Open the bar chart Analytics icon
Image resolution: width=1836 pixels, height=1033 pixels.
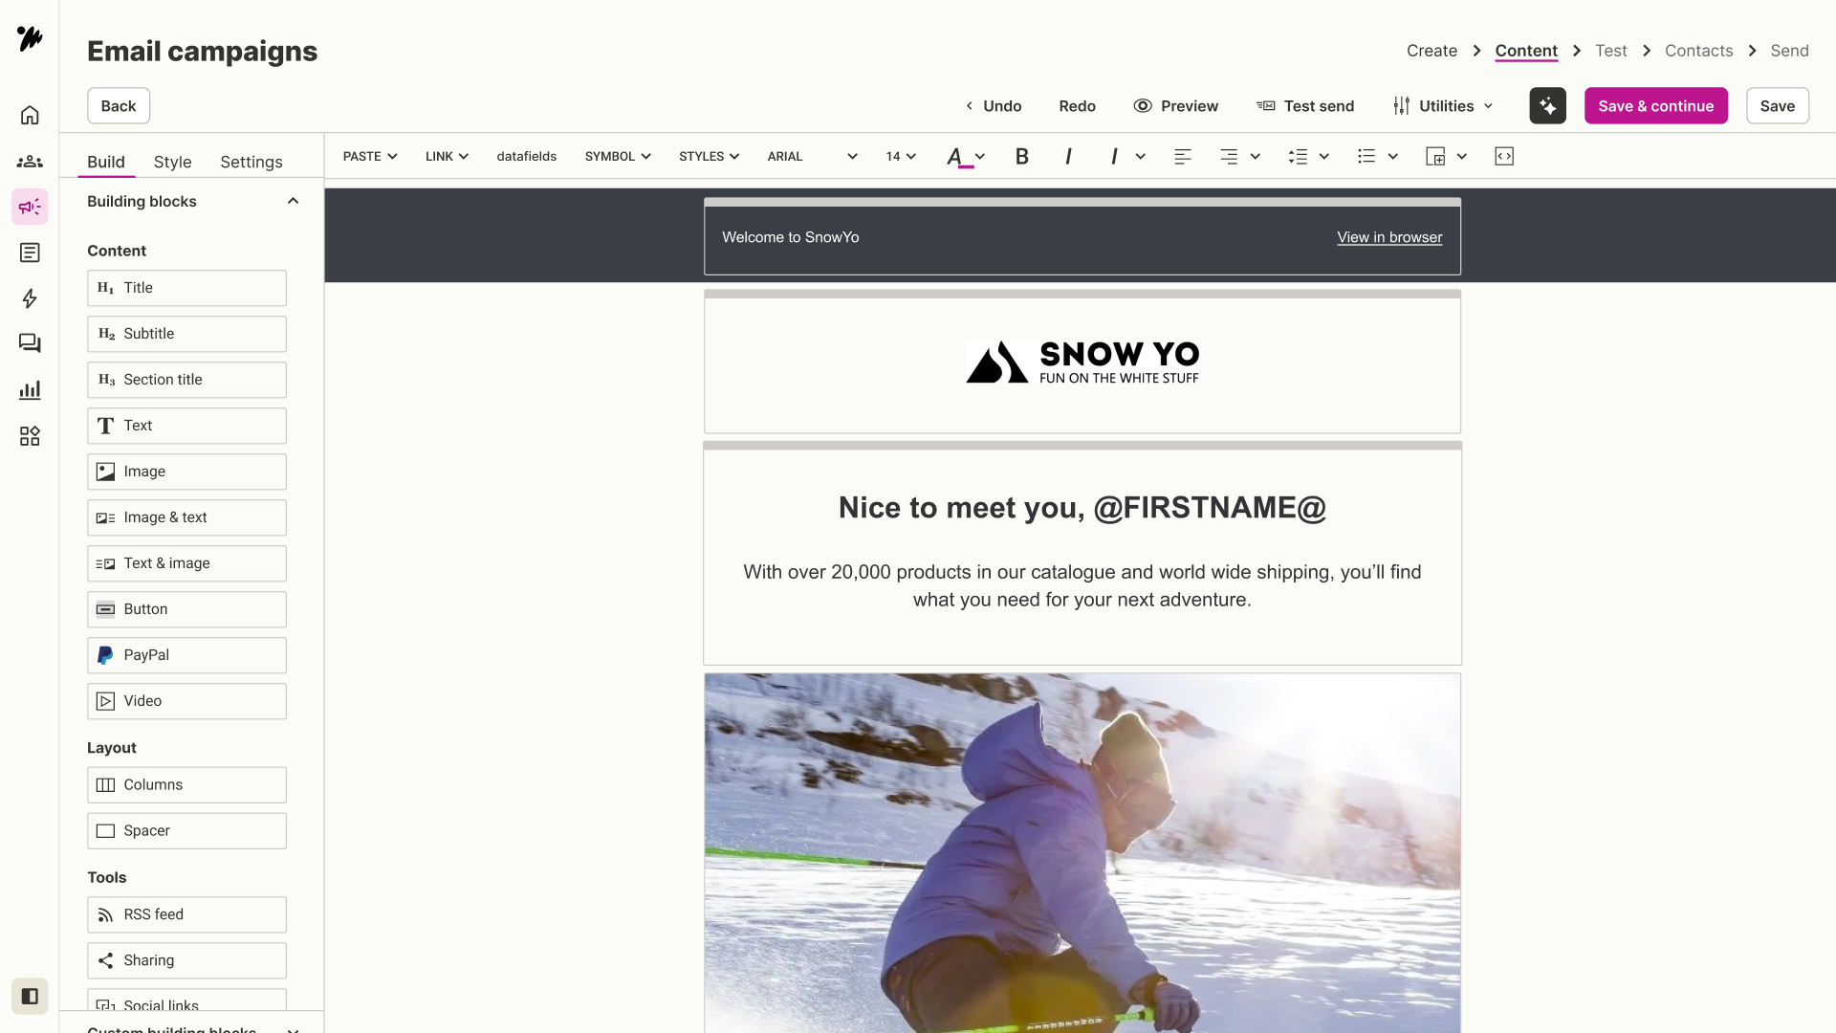tap(30, 389)
